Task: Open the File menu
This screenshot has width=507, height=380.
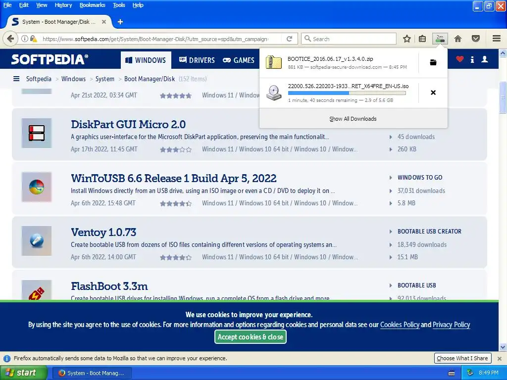Action: pos(7,5)
